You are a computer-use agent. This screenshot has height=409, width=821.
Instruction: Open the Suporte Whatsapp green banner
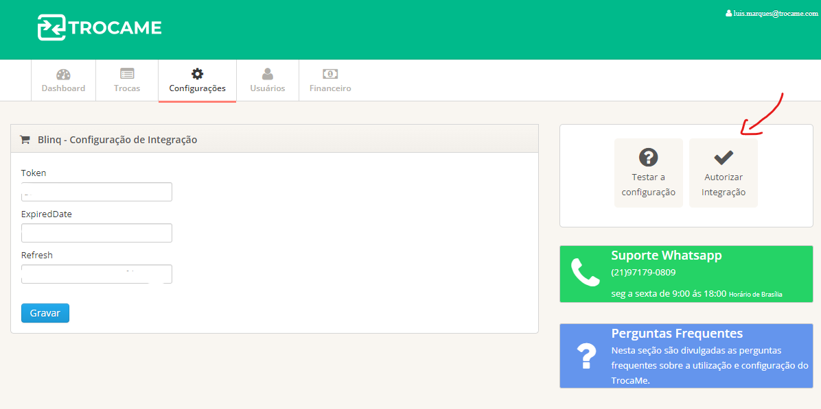pyautogui.click(x=686, y=274)
